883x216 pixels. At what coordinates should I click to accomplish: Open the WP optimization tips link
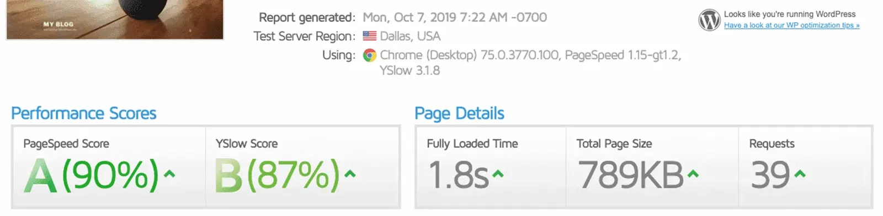pyautogui.click(x=791, y=25)
